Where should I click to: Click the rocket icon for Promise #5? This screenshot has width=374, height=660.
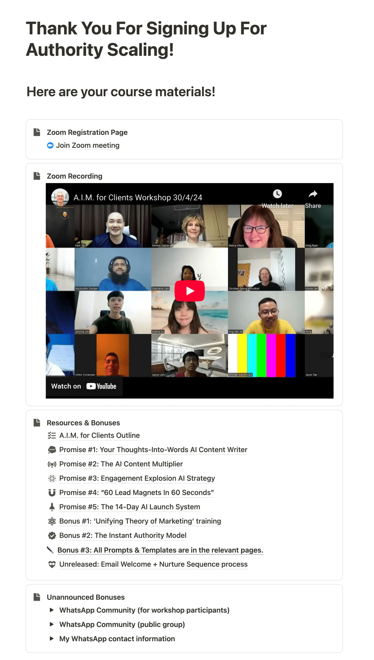[52, 507]
